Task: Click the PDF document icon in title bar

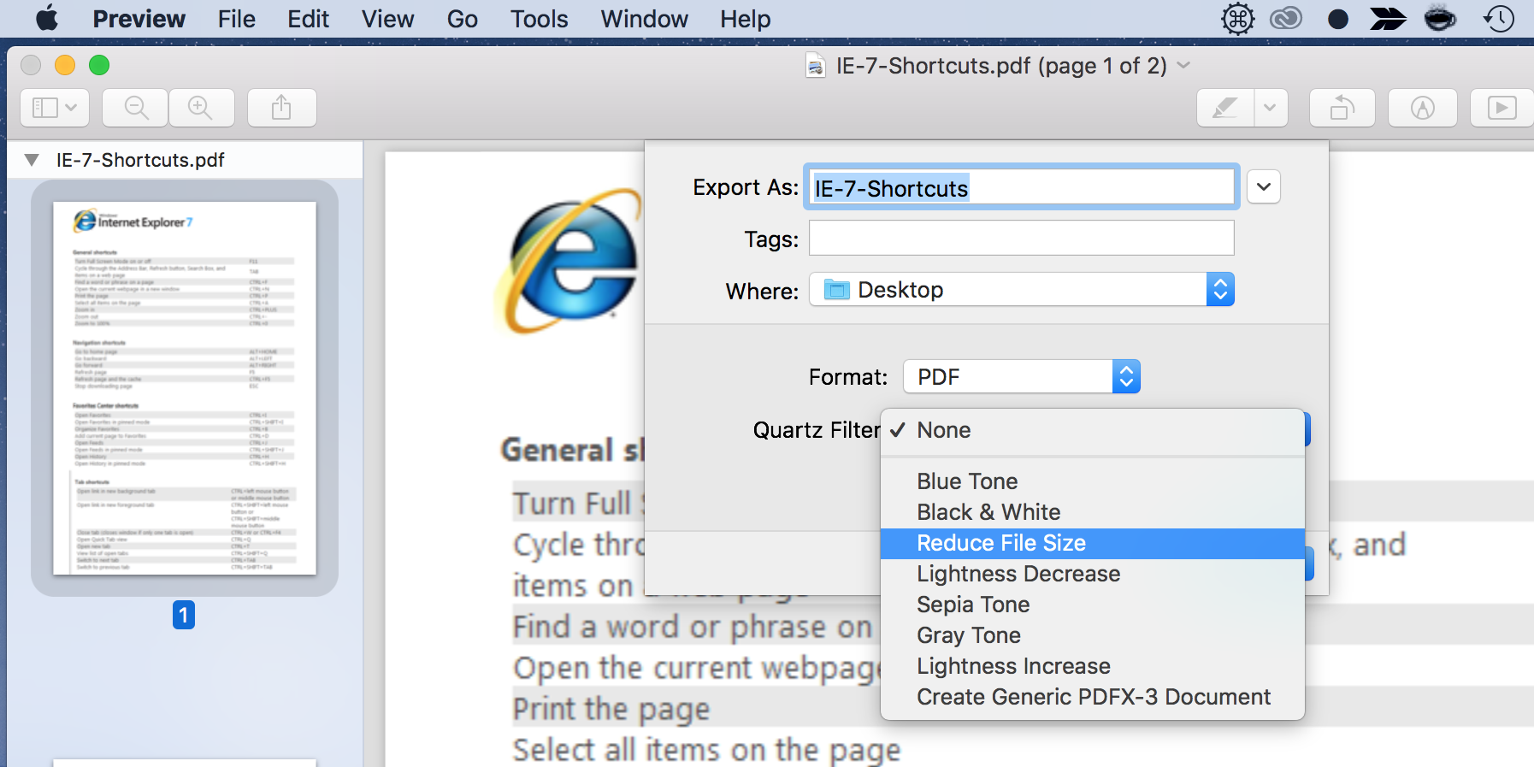Action: pos(816,66)
